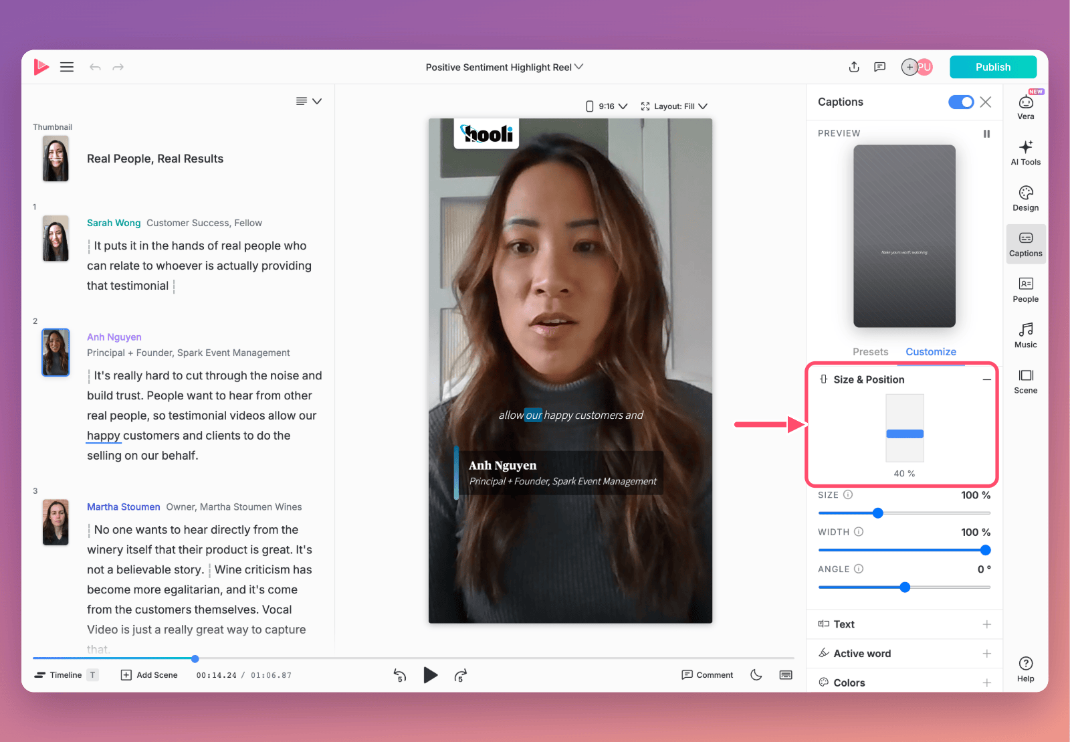Undo the last action

pyautogui.click(x=95, y=67)
